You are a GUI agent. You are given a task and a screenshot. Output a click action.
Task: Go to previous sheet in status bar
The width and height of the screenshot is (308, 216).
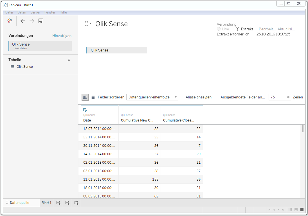[x=274, y=210]
